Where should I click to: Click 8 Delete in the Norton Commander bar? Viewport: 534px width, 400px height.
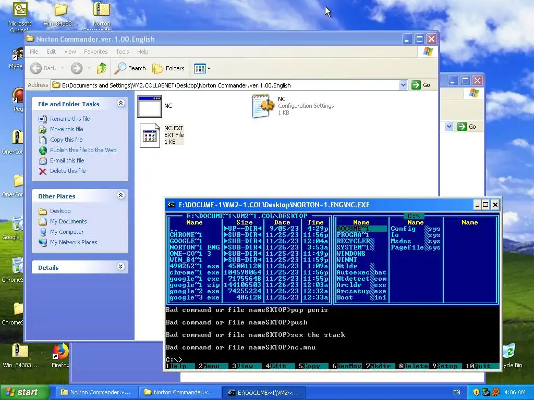414,366
